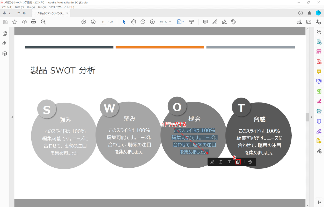324x207 pixels.
Task: Open the attachments paperclip panel
Action: click(x=5, y=43)
